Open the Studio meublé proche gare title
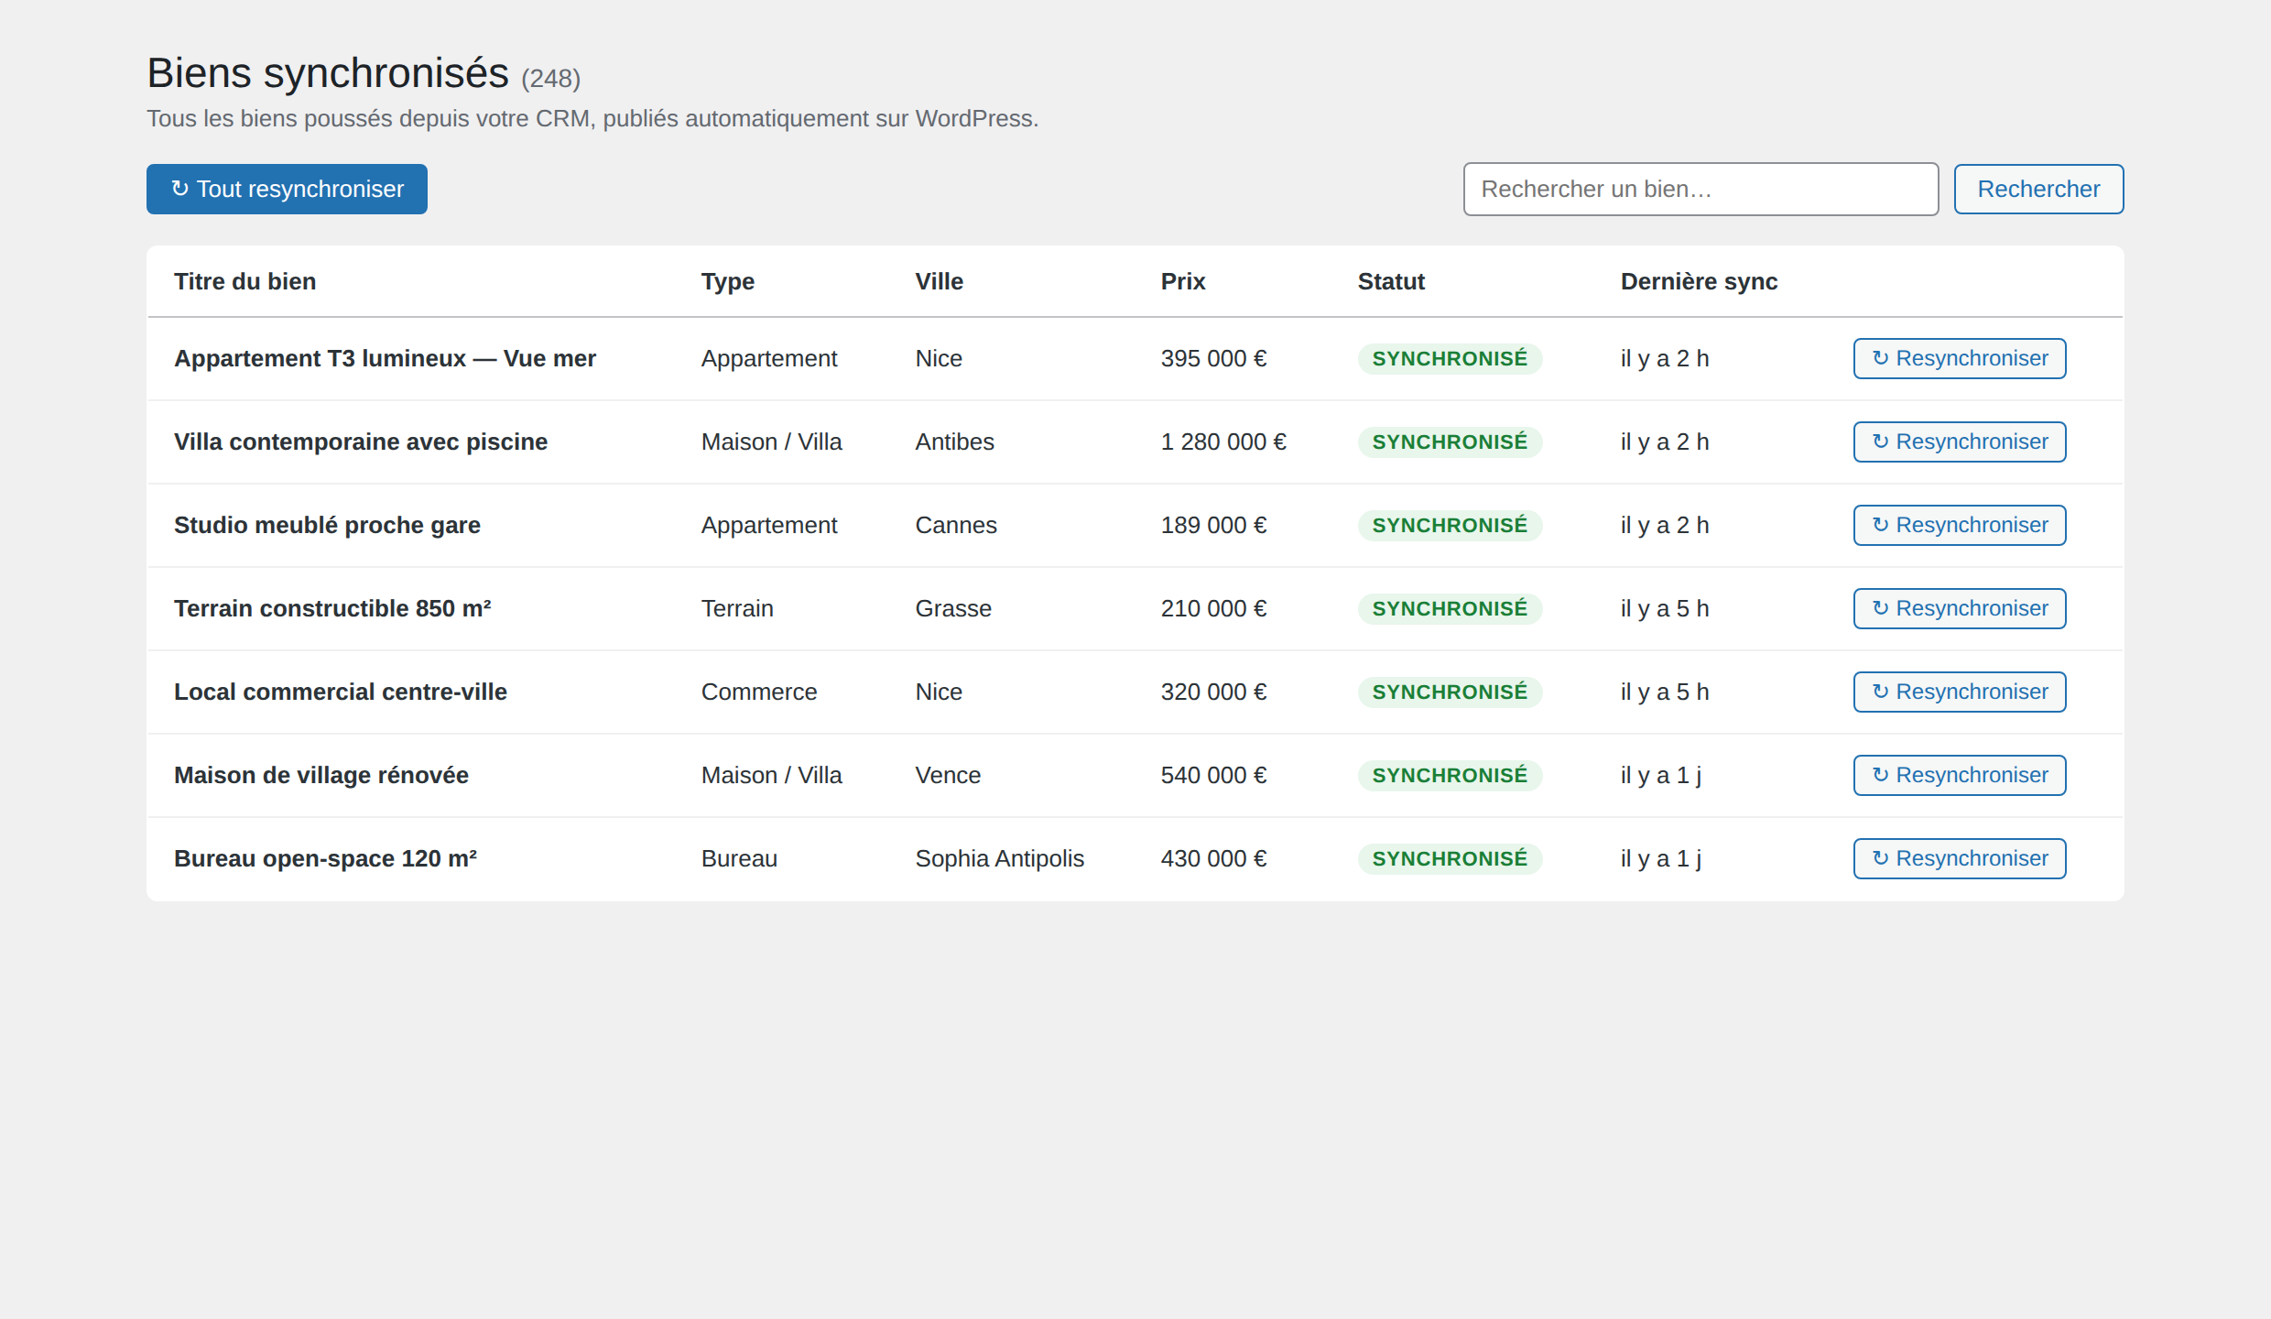 tap(327, 525)
